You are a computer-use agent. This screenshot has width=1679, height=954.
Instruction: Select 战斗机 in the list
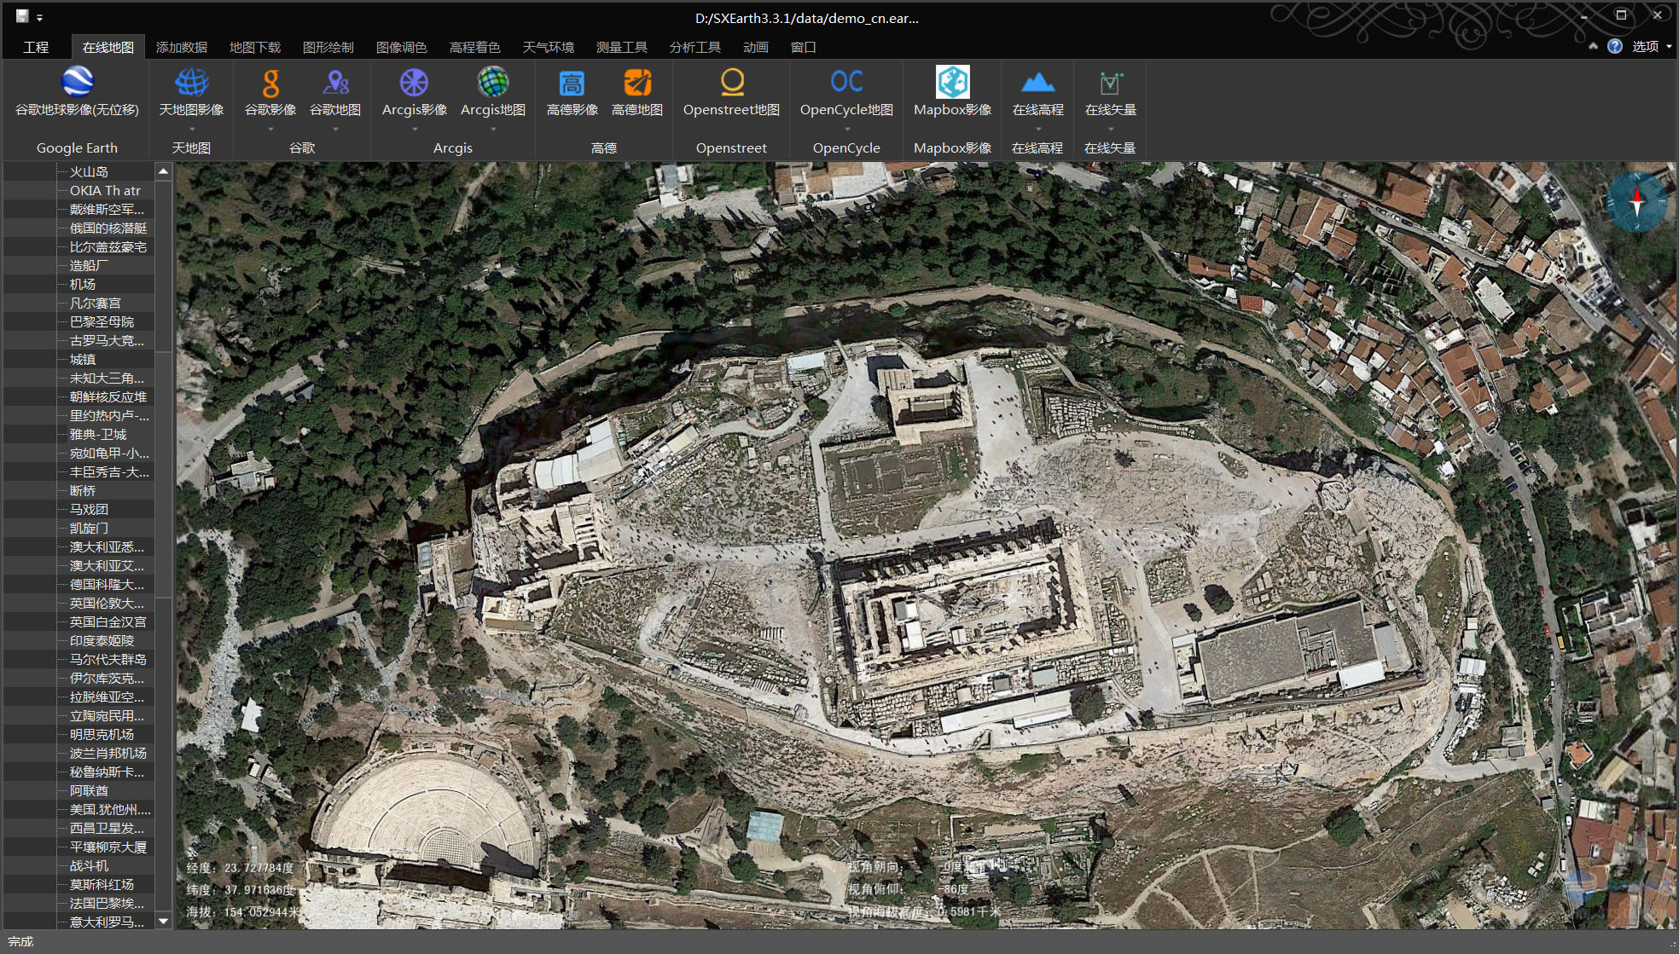click(x=89, y=865)
